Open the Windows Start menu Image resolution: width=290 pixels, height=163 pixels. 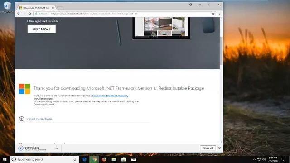coord(5,159)
